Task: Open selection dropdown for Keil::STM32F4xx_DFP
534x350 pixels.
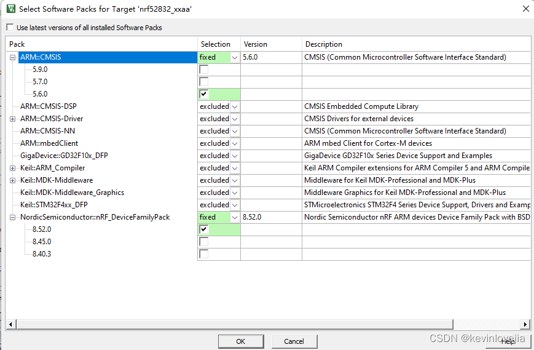Action: click(x=235, y=205)
